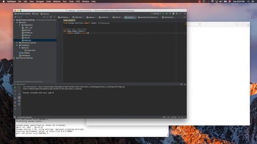Click share button in the browser window
The height and width of the screenshot is (144, 257).
tap(237, 24)
